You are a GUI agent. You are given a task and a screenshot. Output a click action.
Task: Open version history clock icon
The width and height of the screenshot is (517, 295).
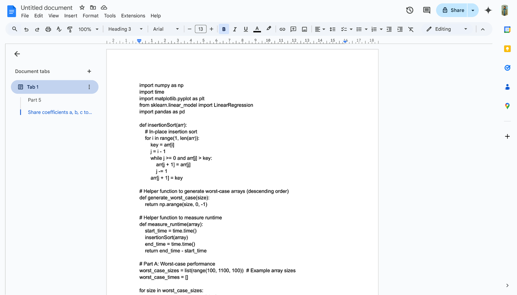click(410, 10)
